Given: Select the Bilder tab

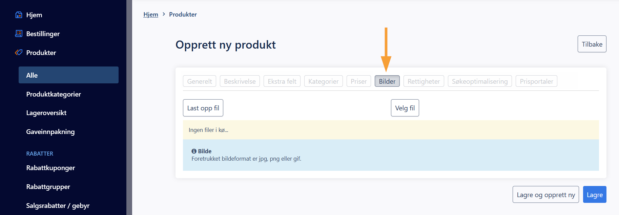Looking at the screenshot, I should (x=387, y=81).
